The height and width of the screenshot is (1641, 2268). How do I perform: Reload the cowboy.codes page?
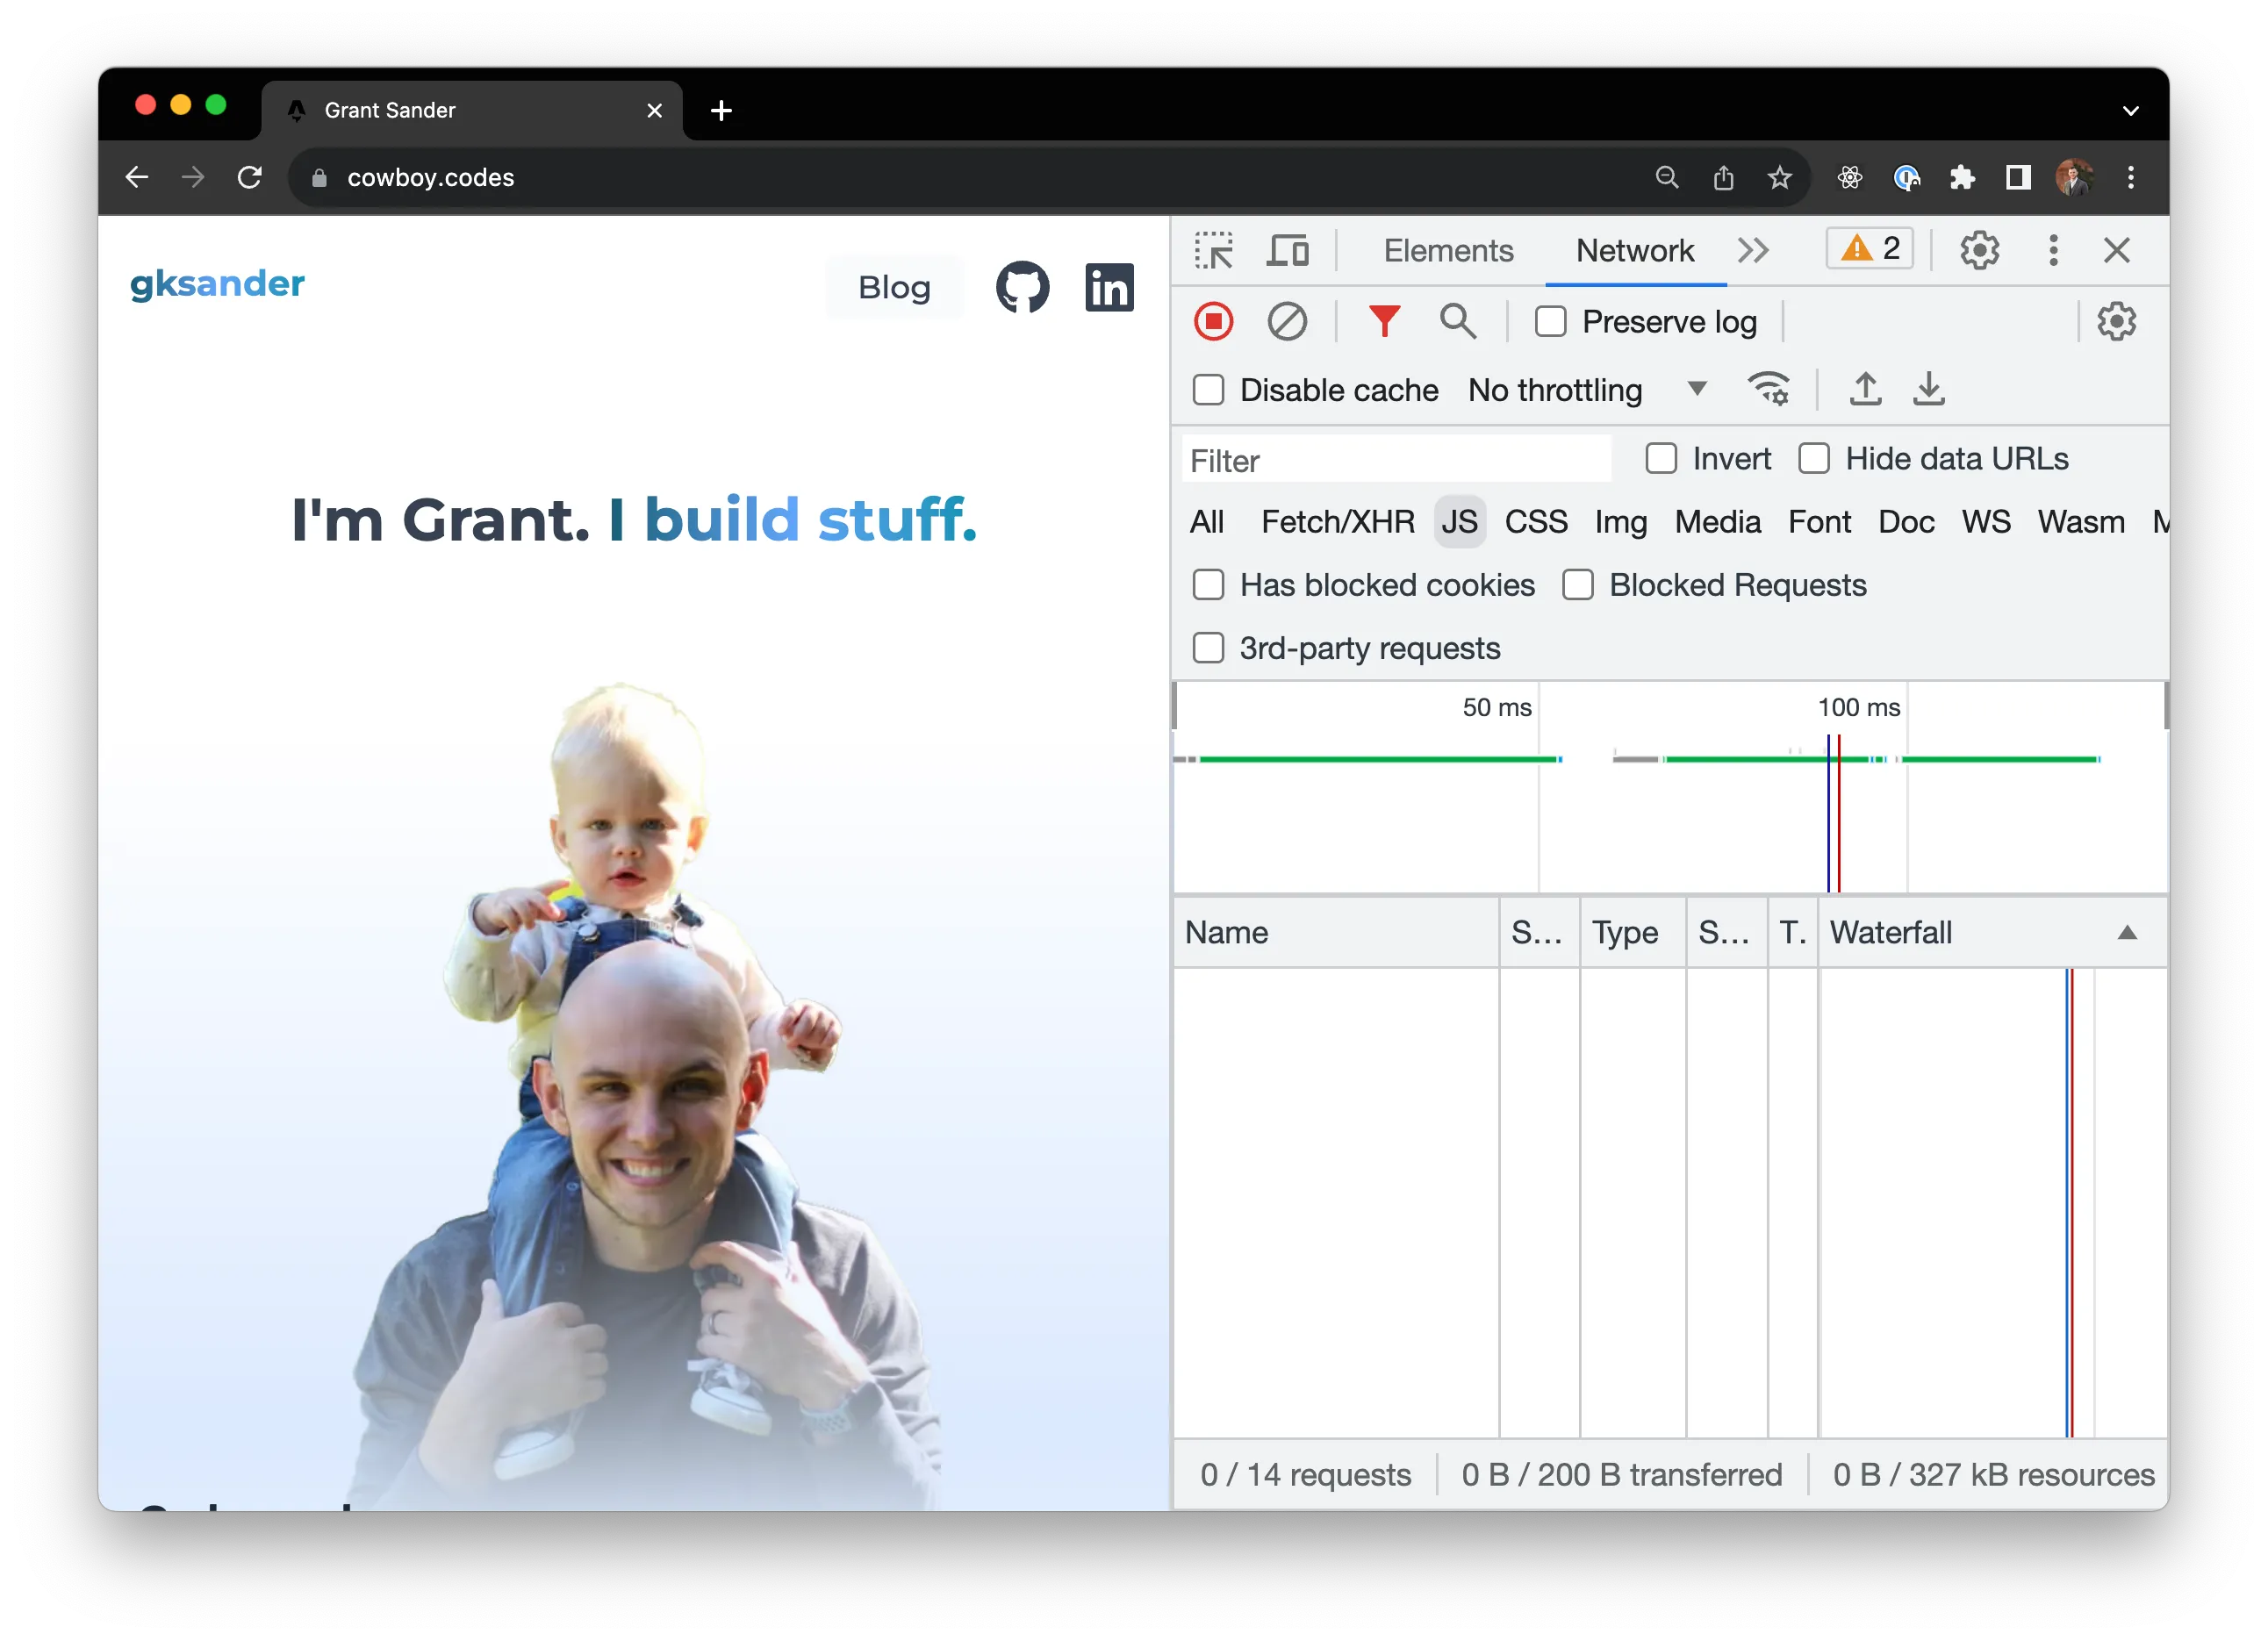point(250,177)
